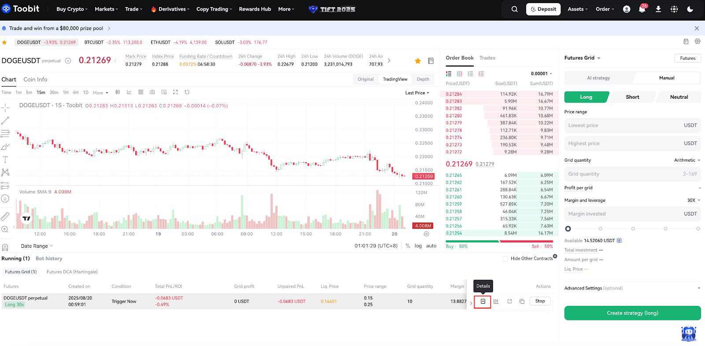Toggle fullscreen chart icon
The height and width of the screenshot is (346, 705).
pos(175,92)
